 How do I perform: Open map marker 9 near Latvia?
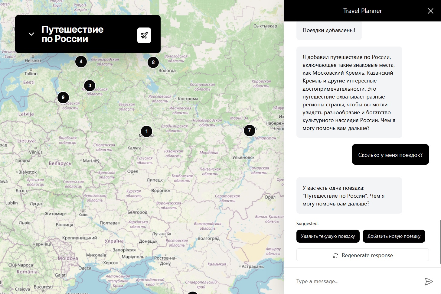click(63, 97)
